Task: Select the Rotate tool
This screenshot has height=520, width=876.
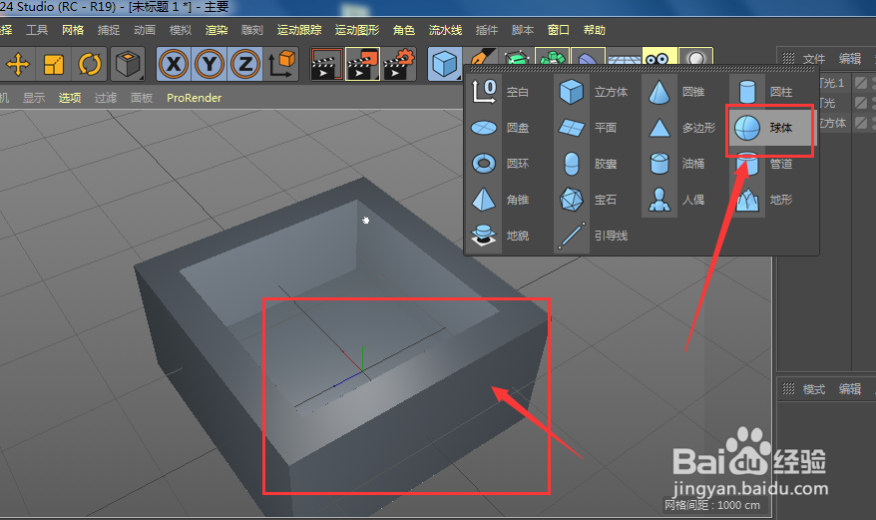Action: [90, 64]
